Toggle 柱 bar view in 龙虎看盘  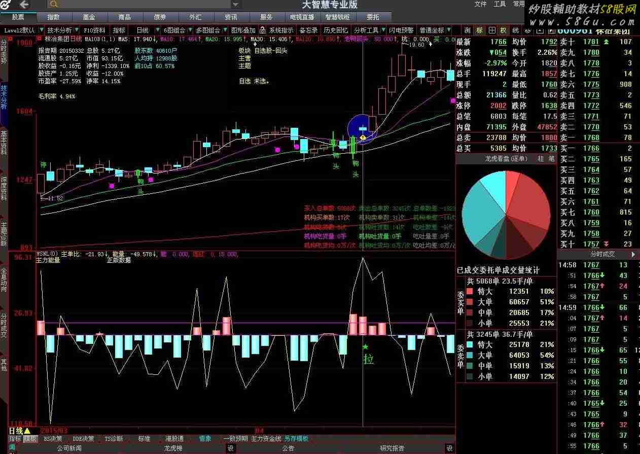[540, 159]
